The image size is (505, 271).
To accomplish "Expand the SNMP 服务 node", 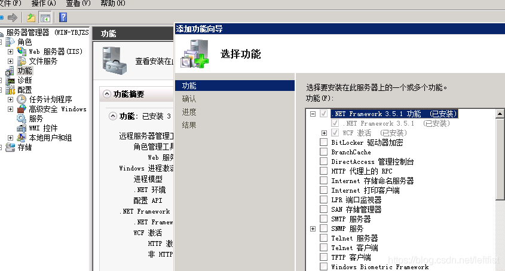I will pyautogui.click(x=313, y=229).
